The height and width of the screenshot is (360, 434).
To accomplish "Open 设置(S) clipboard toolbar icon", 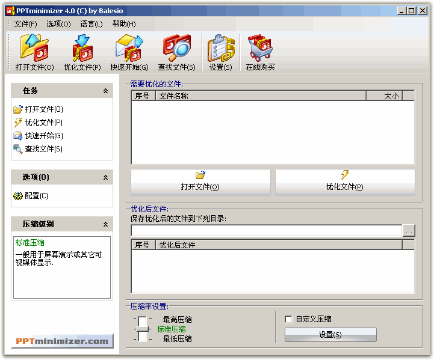I will pos(221,52).
